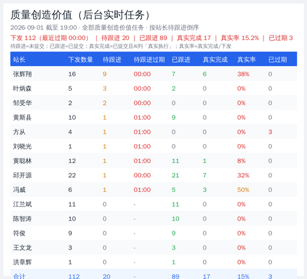Select the name 方从
This screenshot has width=307, height=279.
(19, 132)
